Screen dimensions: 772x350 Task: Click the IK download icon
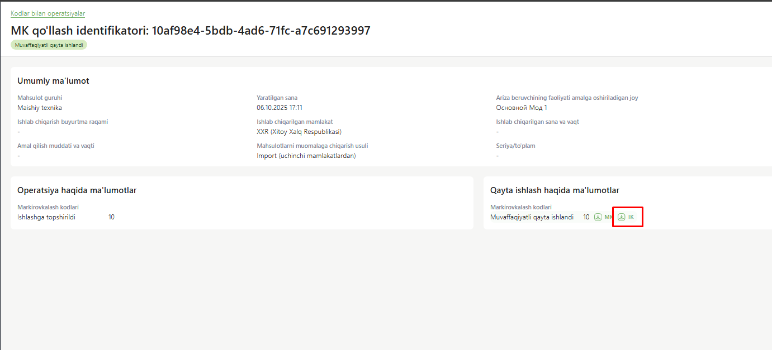(621, 217)
